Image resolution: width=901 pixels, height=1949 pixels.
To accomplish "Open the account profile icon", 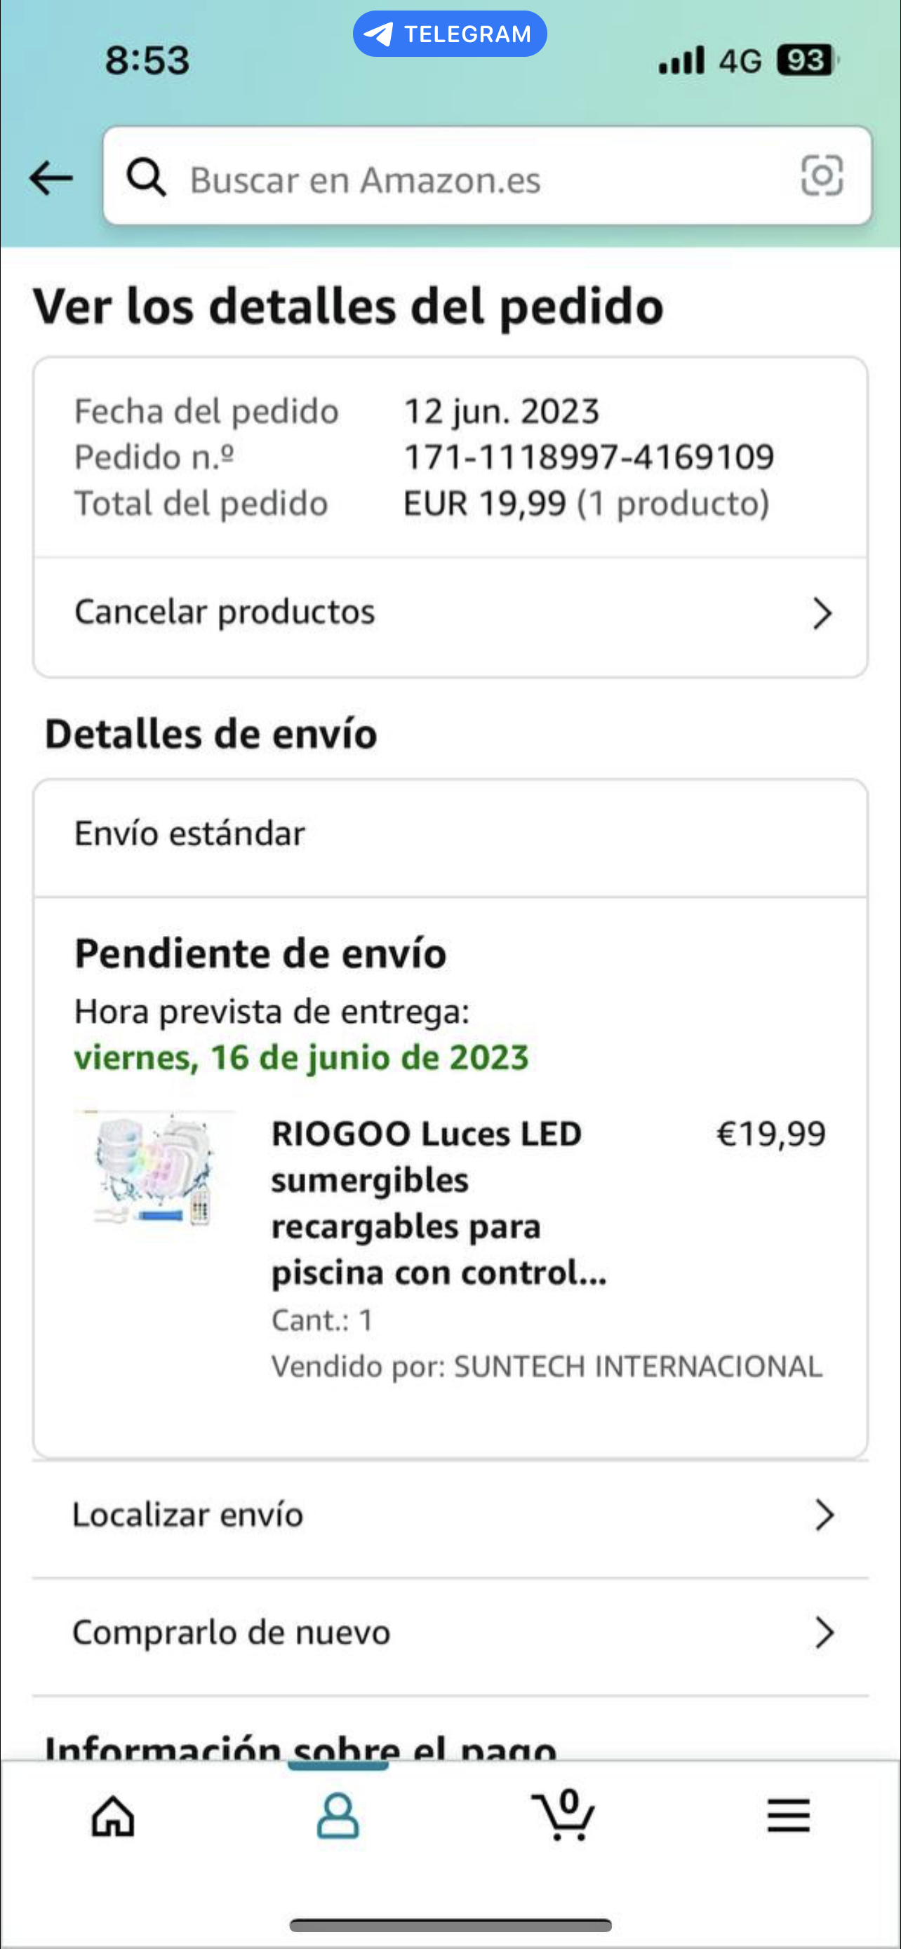I will click(x=338, y=1816).
